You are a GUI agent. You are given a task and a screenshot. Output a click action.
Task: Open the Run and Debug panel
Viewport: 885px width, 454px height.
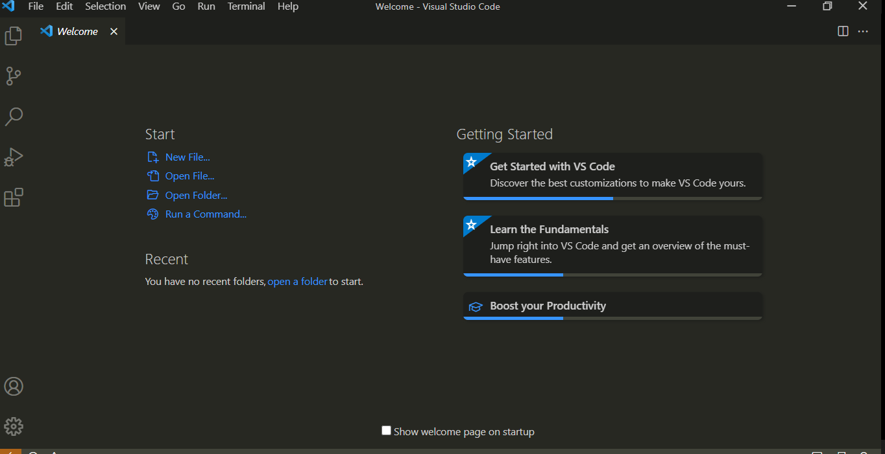coord(13,157)
